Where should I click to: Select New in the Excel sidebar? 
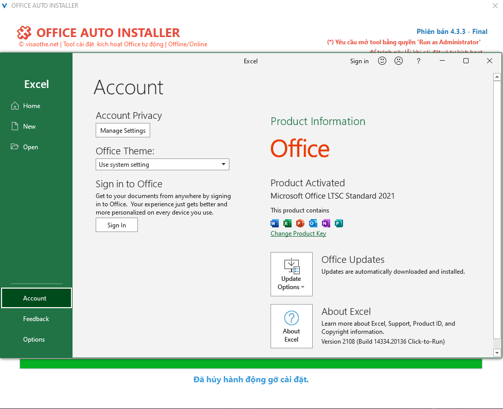36,127
